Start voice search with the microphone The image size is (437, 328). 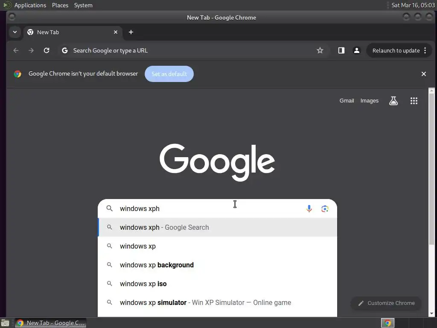[x=309, y=208]
